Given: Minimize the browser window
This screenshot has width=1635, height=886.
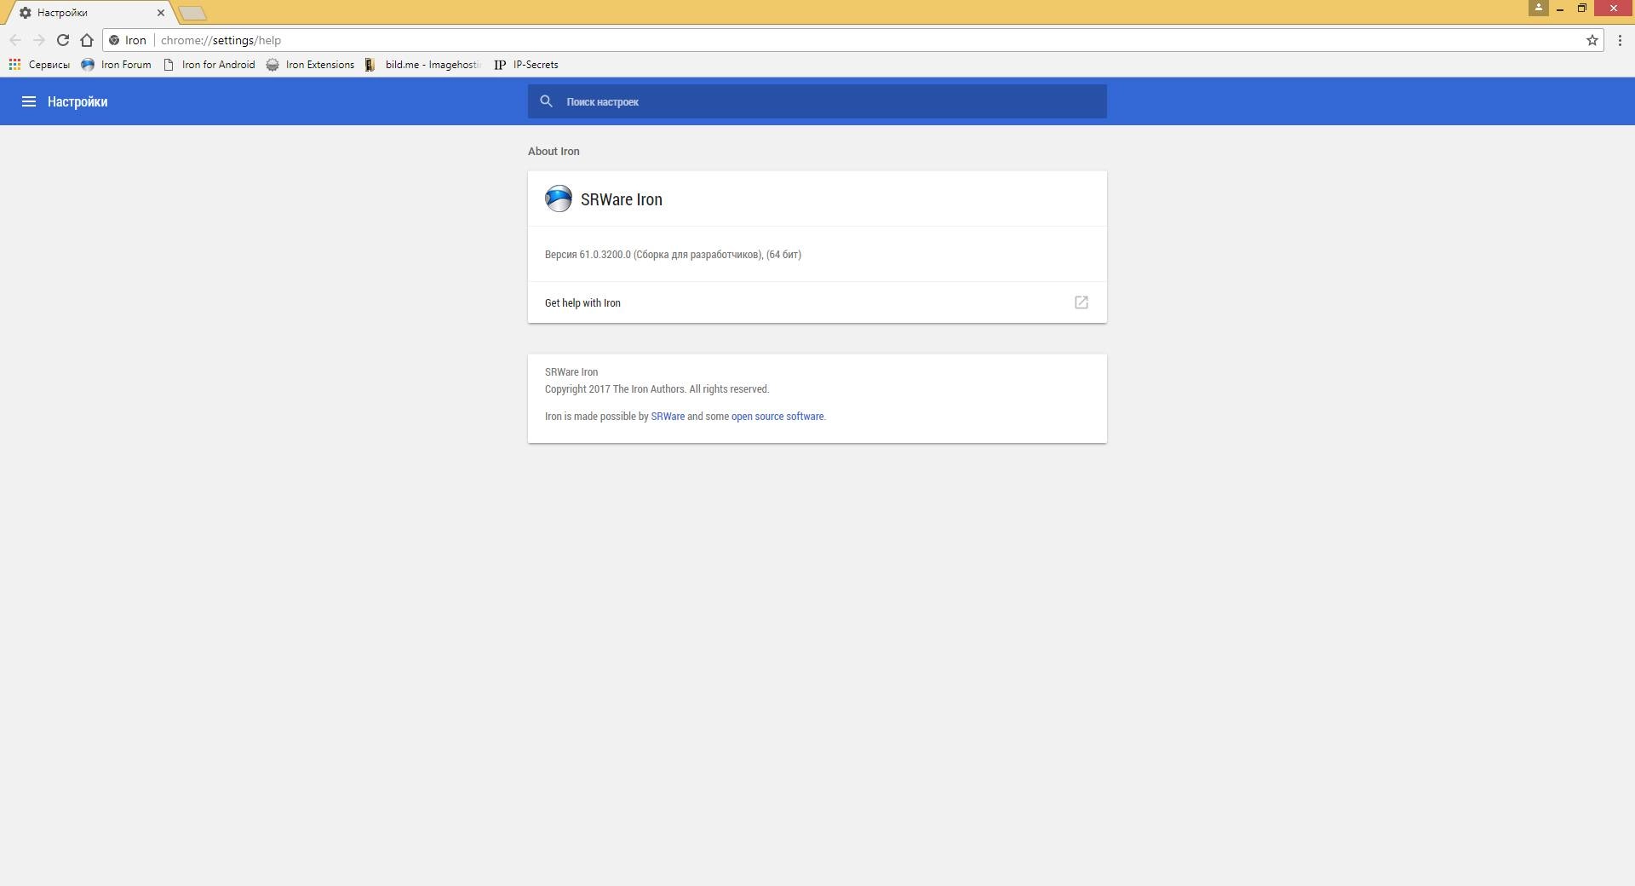Looking at the screenshot, I should click(x=1560, y=9).
